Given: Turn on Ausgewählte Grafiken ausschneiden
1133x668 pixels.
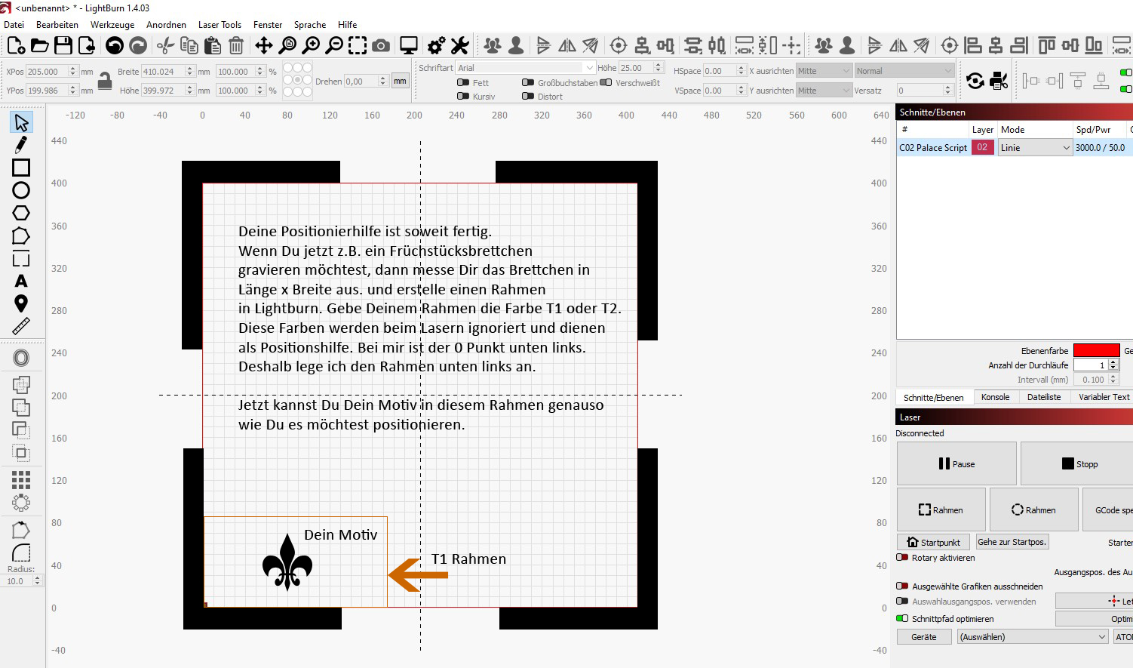Looking at the screenshot, I should click(902, 586).
